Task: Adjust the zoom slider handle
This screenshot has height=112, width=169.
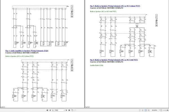Action: pyautogui.click(x=167, y=110)
